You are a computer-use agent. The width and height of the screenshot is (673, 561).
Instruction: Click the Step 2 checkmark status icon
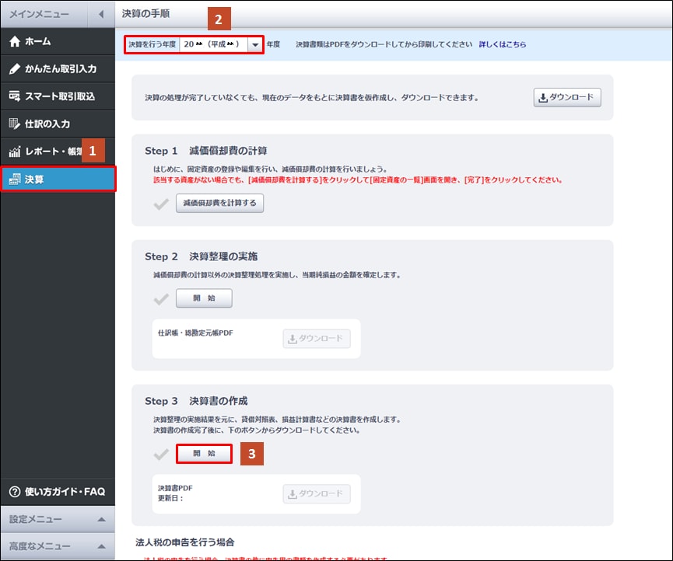[161, 298]
